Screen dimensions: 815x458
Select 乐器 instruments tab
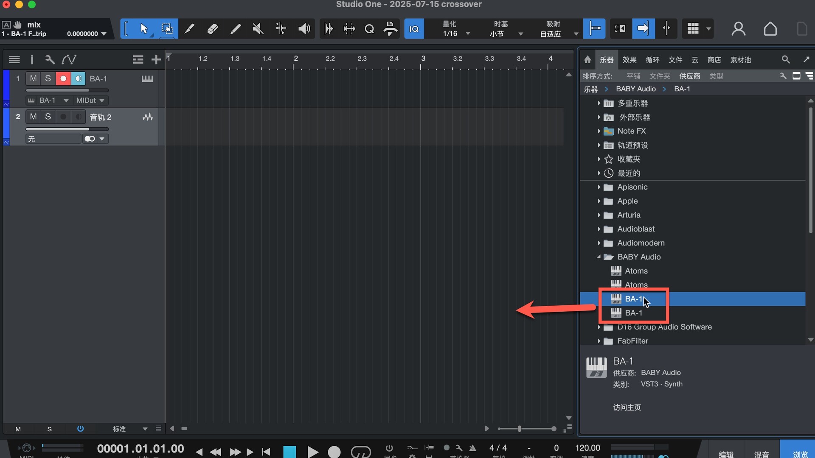point(607,60)
